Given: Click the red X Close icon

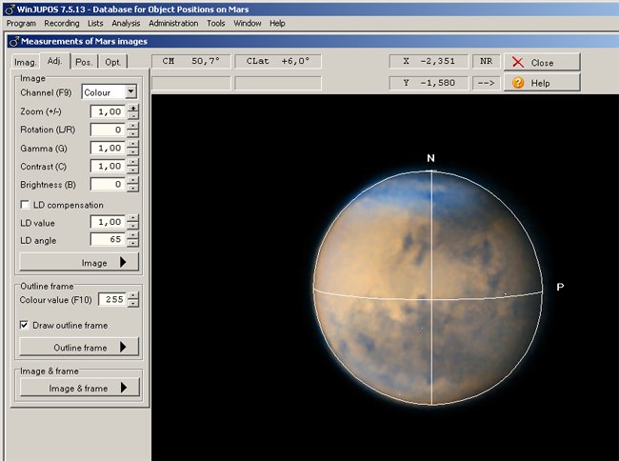Looking at the screenshot, I should [518, 62].
